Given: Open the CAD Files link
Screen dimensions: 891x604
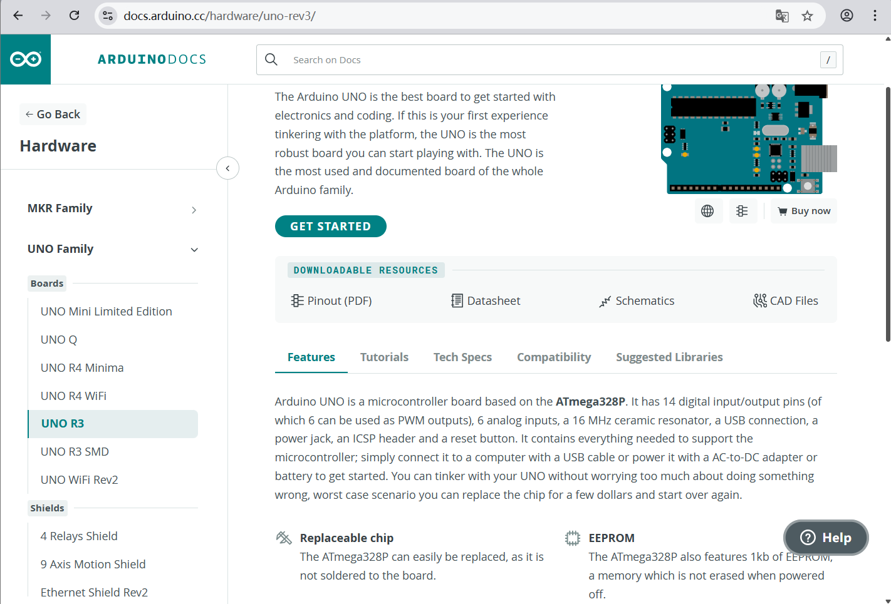Looking at the screenshot, I should click(786, 301).
